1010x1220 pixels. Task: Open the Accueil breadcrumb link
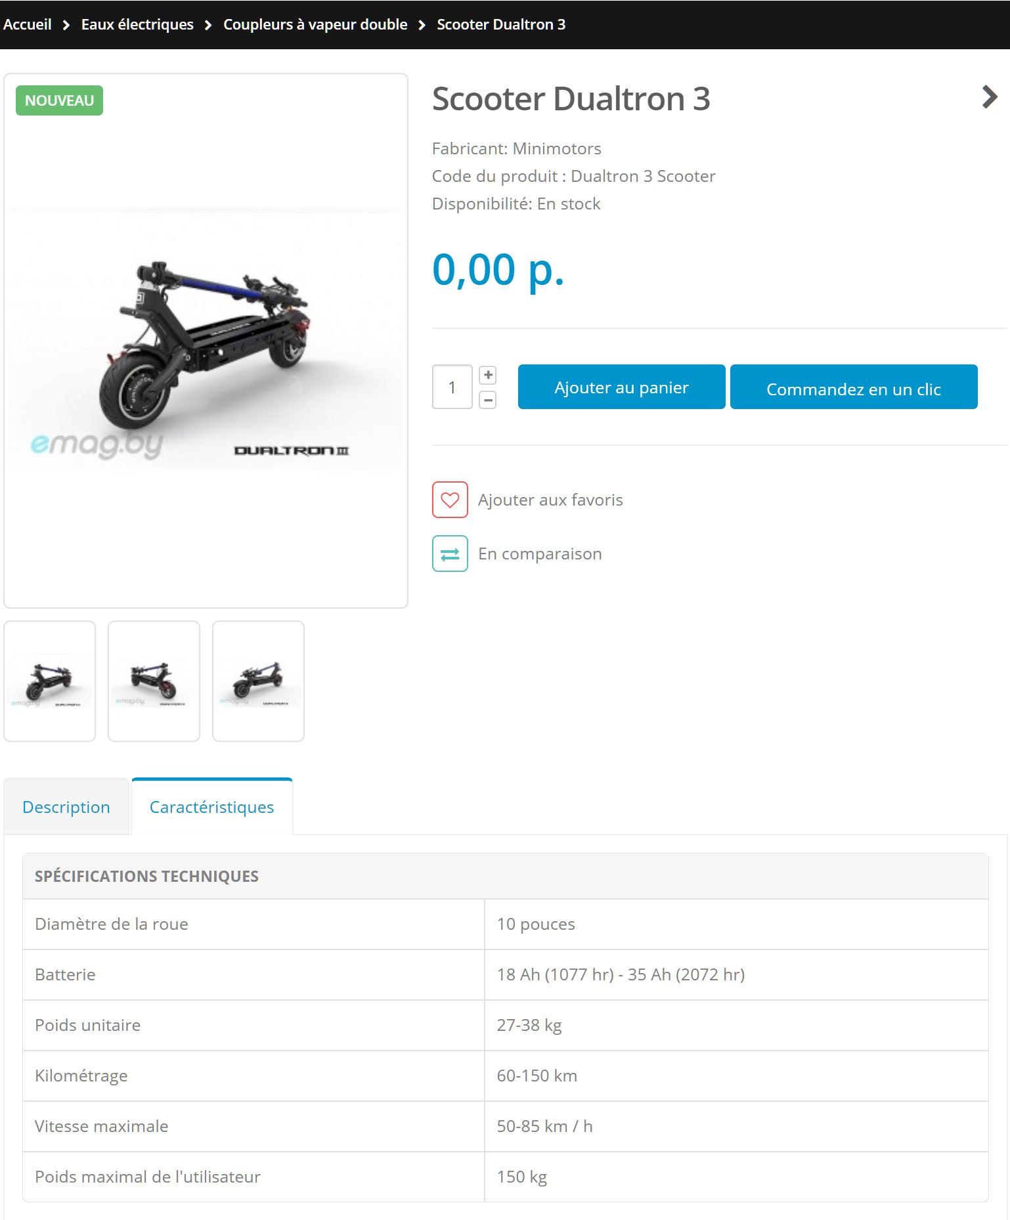coord(27,24)
